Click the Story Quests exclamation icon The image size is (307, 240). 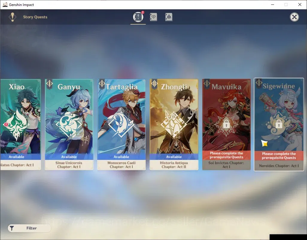13,17
